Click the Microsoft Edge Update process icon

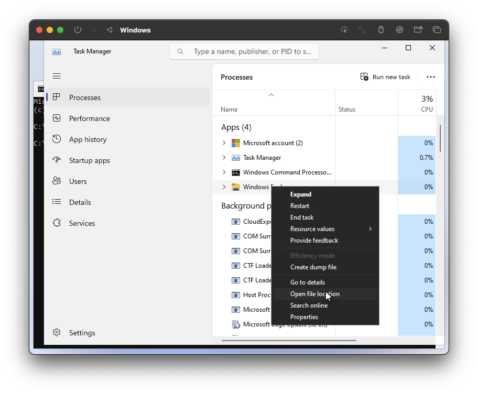pos(236,324)
